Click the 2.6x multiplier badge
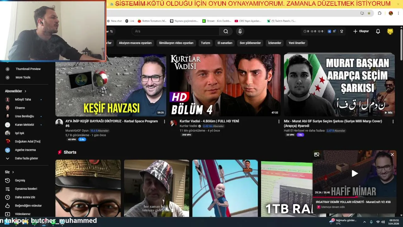The image size is (403, 227). point(82,139)
